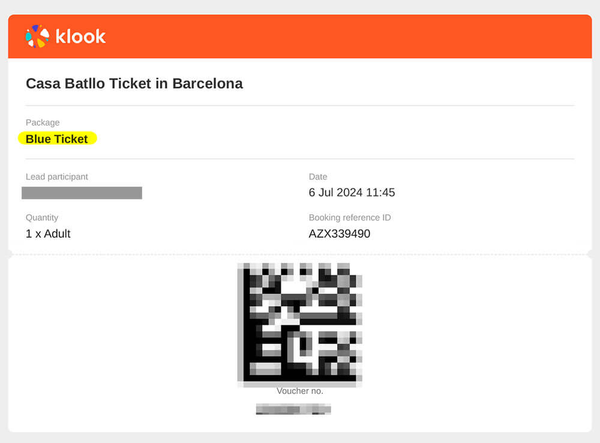Screen dimensions: 600x443
Task: Click the blurred voucher number
Action: click(x=293, y=409)
